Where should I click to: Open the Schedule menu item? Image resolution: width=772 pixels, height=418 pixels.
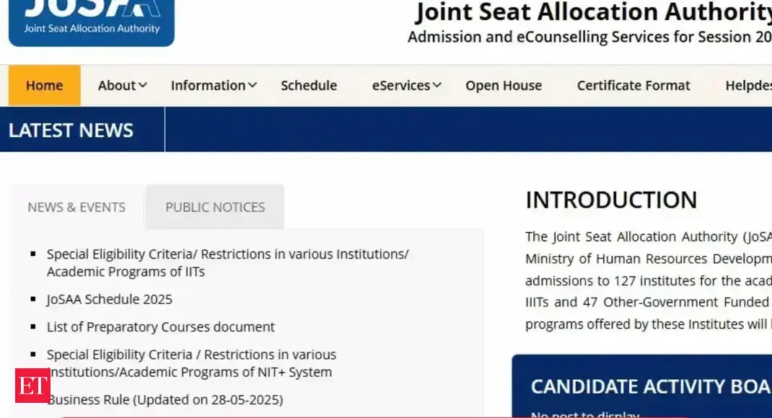309,86
